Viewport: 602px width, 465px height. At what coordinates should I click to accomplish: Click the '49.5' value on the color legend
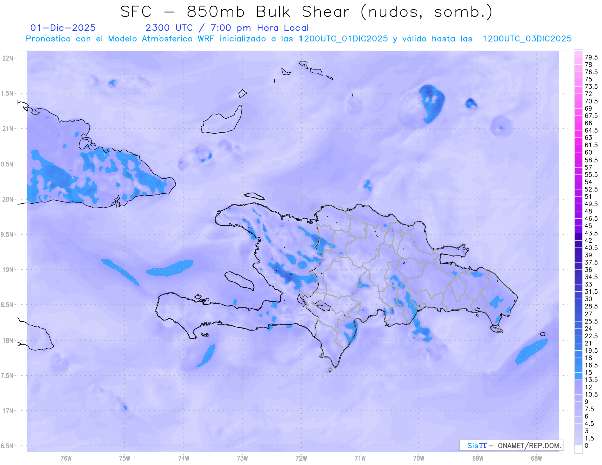click(x=591, y=203)
